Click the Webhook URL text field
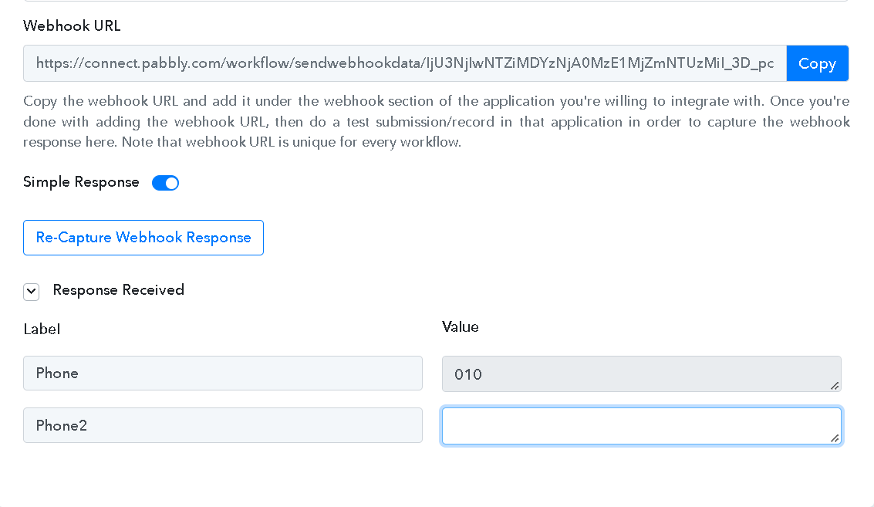This screenshot has width=874, height=507. 405,63
